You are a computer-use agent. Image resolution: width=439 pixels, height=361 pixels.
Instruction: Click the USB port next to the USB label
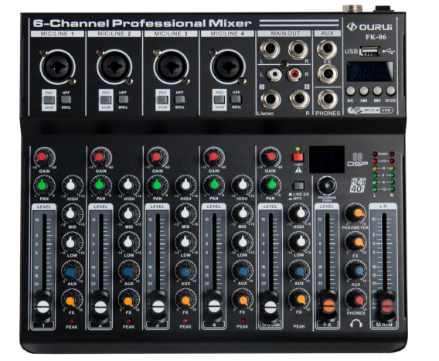coord(369,52)
